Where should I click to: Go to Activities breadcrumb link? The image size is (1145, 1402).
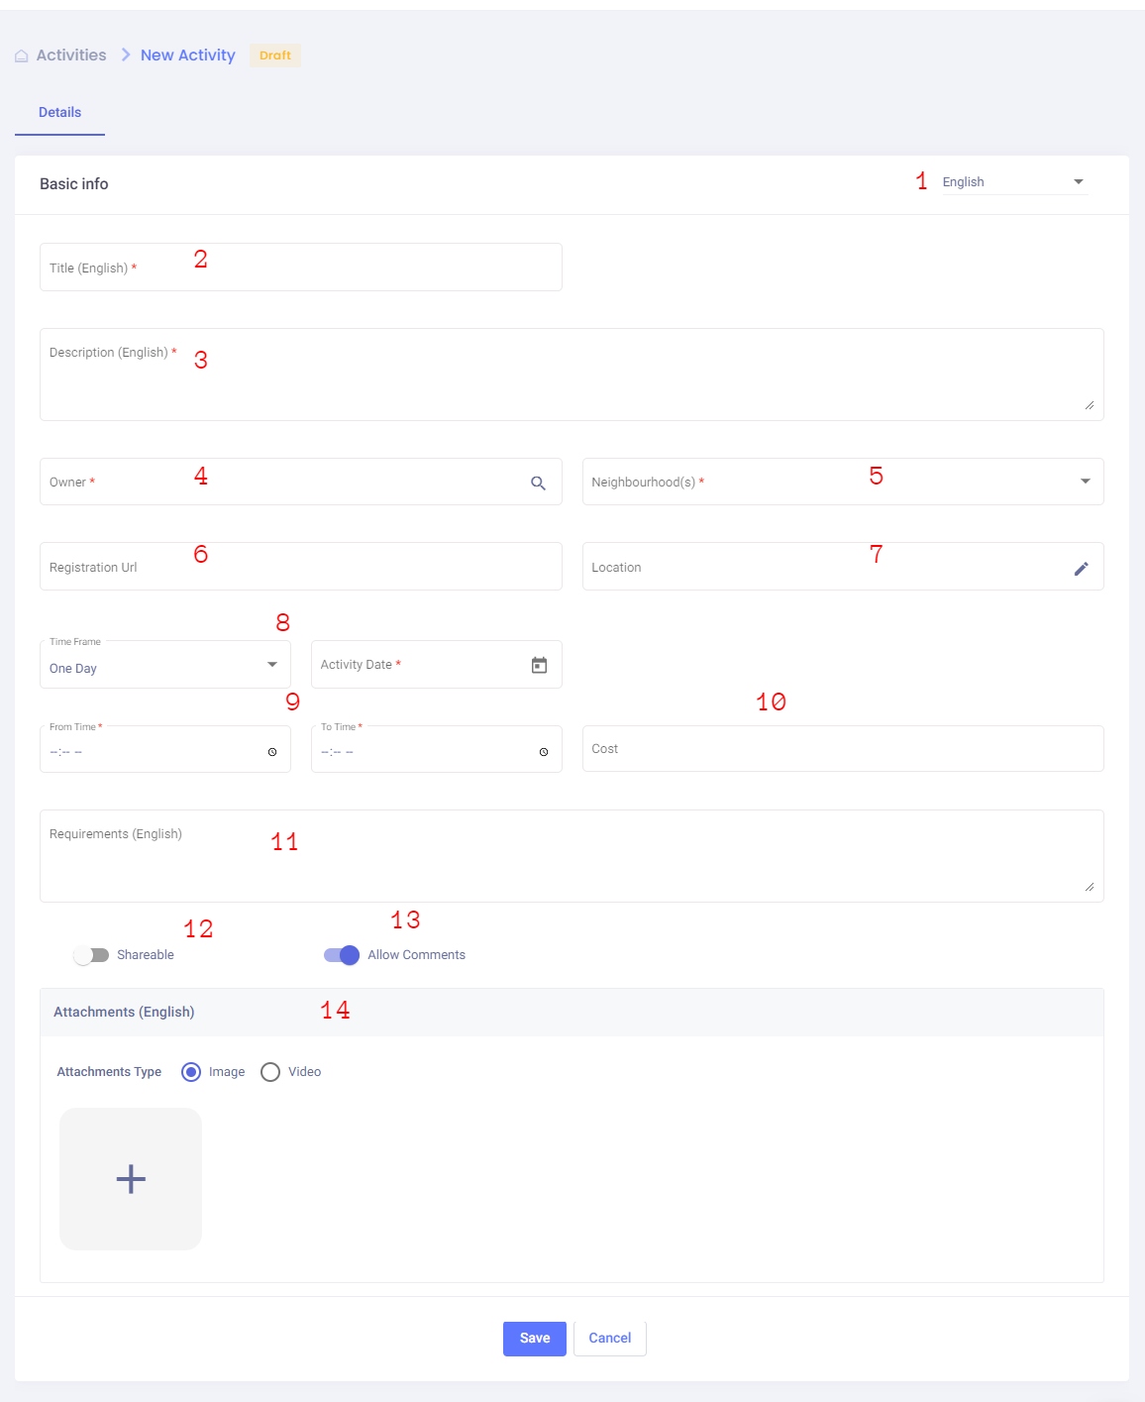pos(71,55)
